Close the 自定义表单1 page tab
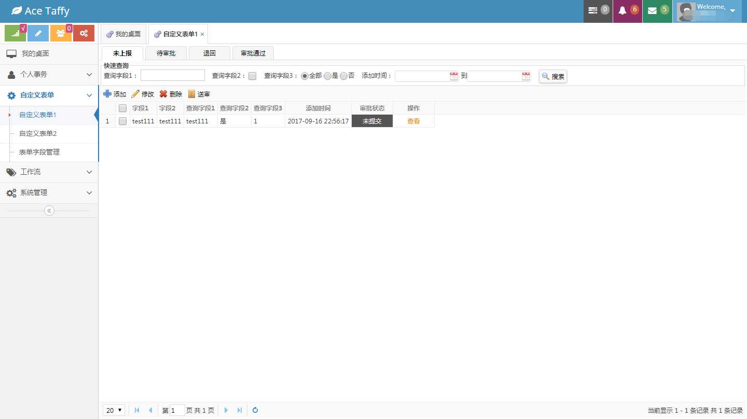 (x=202, y=34)
